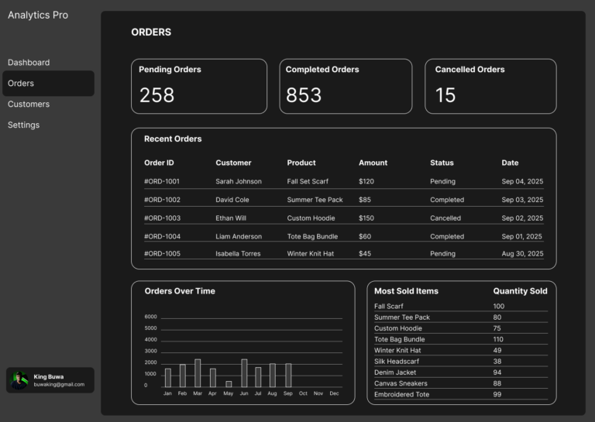Click the March bar in chart
The image size is (595, 422).
198,373
